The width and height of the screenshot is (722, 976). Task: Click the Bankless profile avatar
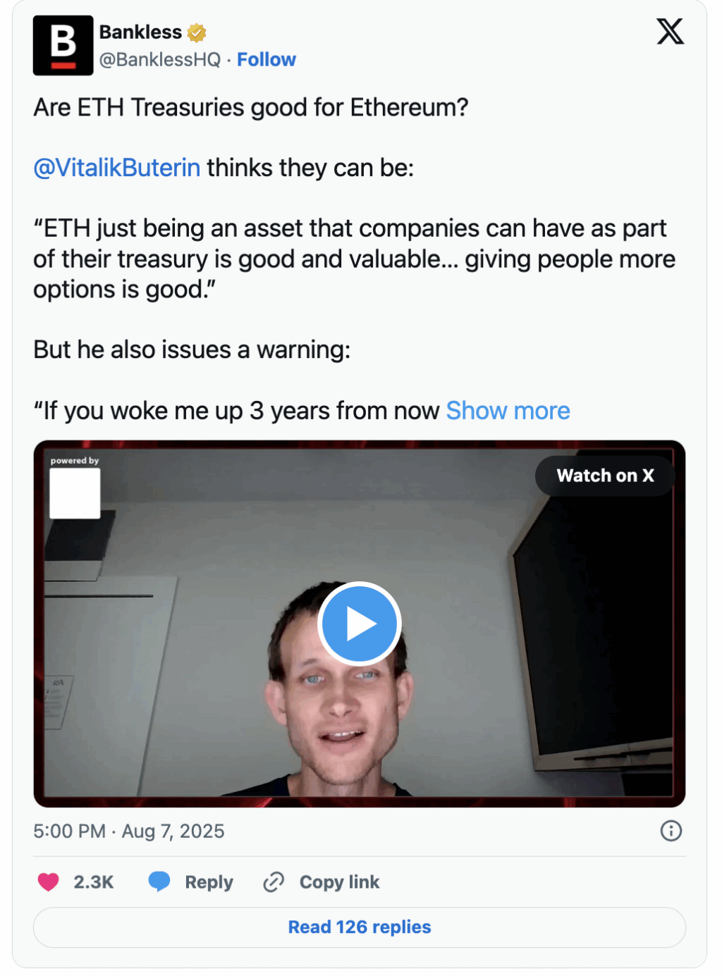point(63,45)
